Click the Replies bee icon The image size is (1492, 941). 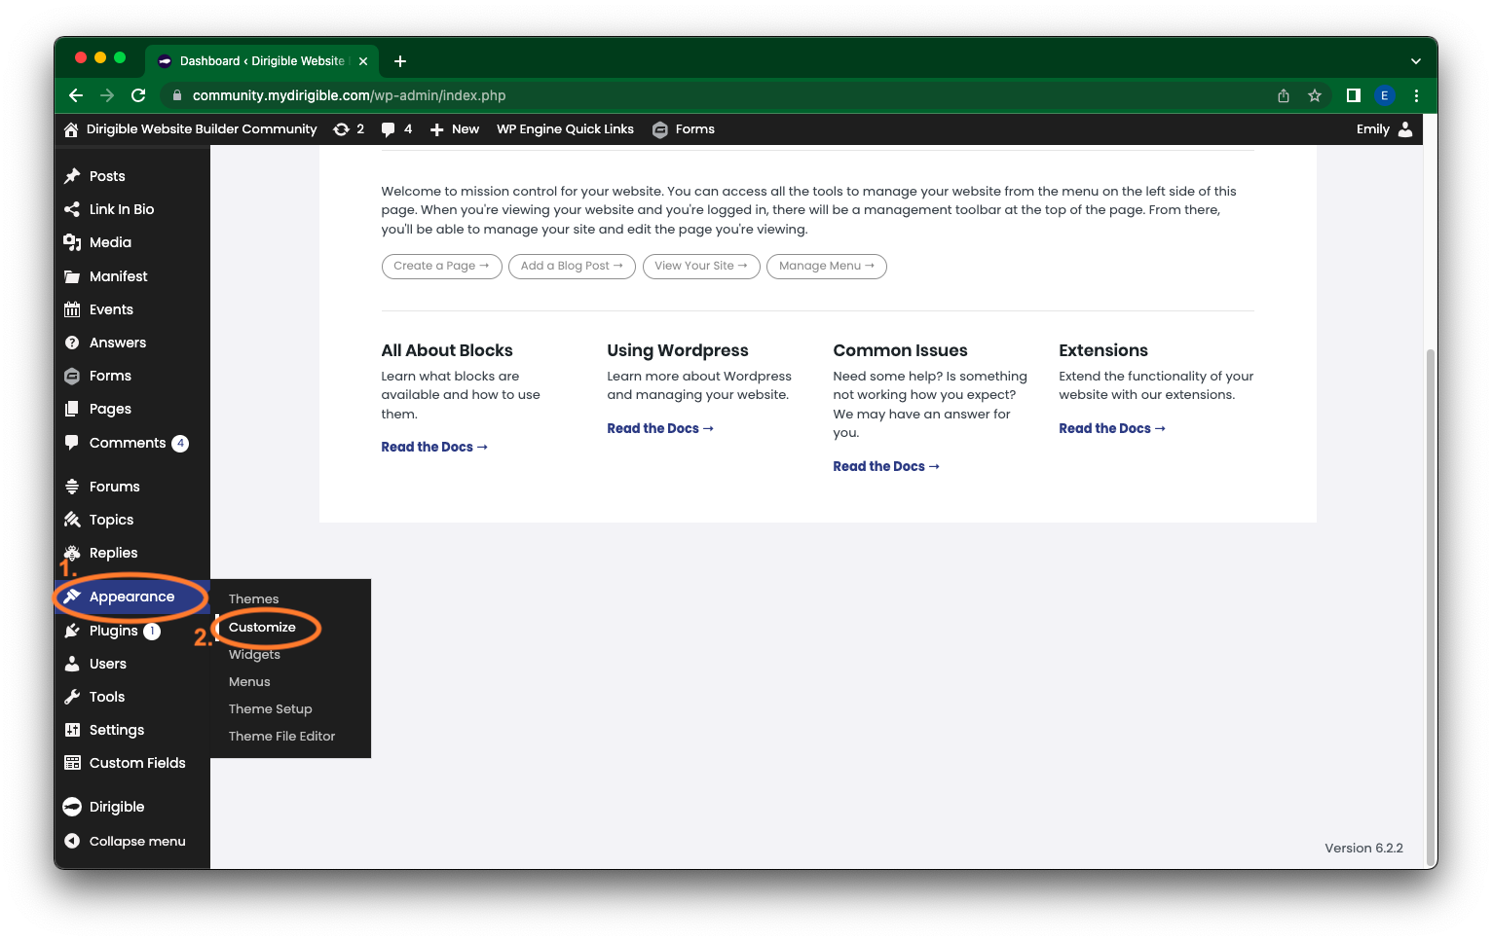point(72,553)
